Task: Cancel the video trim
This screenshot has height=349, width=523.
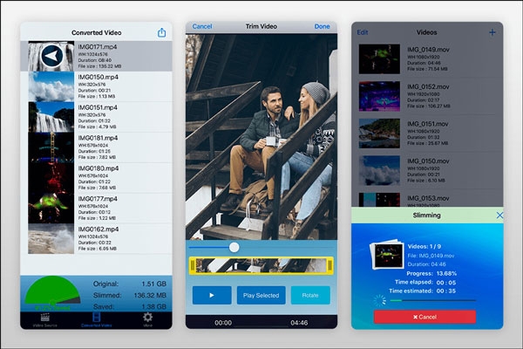Action: [202, 27]
